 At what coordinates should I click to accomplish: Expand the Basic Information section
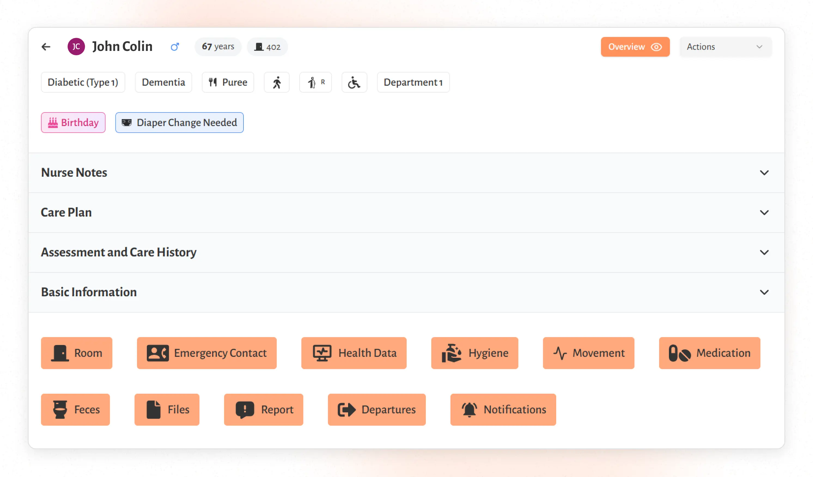pyautogui.click(x=406, y=292)
